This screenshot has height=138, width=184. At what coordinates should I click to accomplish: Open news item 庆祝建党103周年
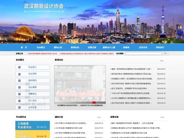132,79
